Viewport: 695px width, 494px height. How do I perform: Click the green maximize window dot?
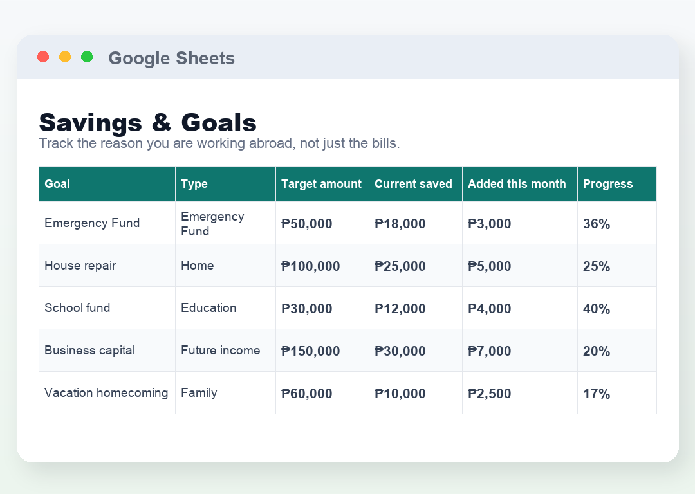[87, 57]
